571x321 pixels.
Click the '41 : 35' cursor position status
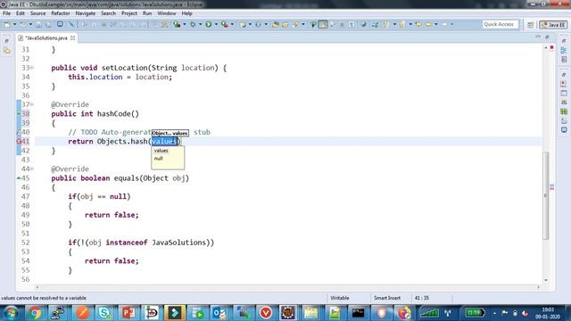[422, 298]
